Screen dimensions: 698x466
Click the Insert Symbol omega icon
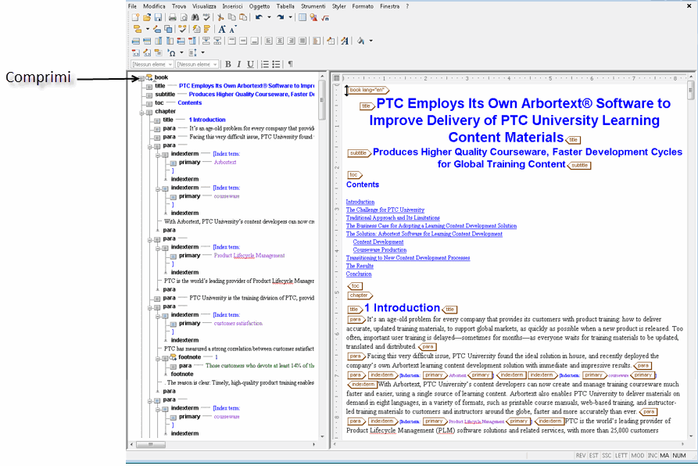pyautogui.click(x=171, y=52)
